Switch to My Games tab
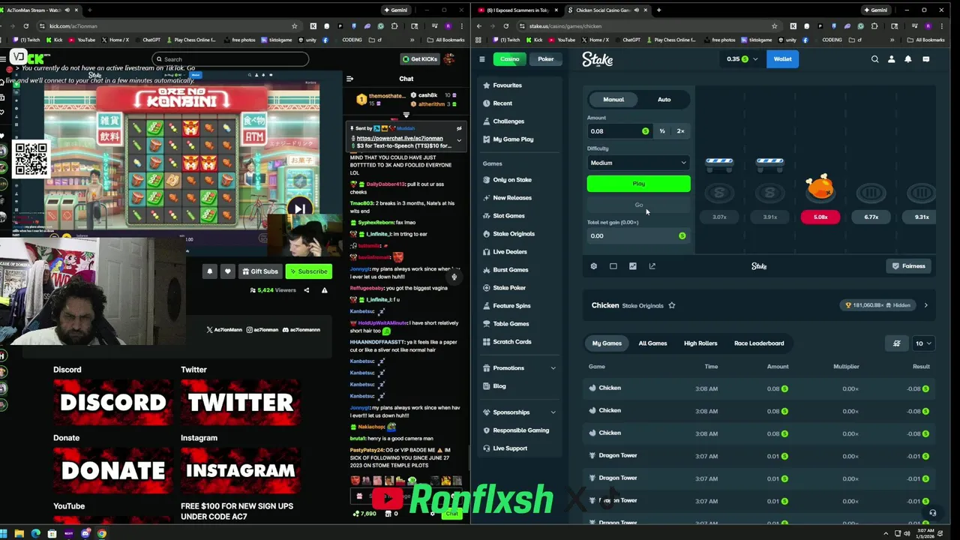 pyautogui.click(x=607, y=343)
